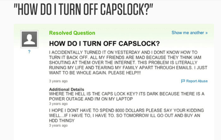Click the Report Abuse flag icon
The height and width of the screenshot is (140, 221).
[183, 81]
